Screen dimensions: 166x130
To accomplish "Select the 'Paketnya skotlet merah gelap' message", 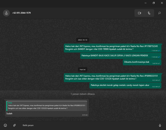I will click(125, 86).
